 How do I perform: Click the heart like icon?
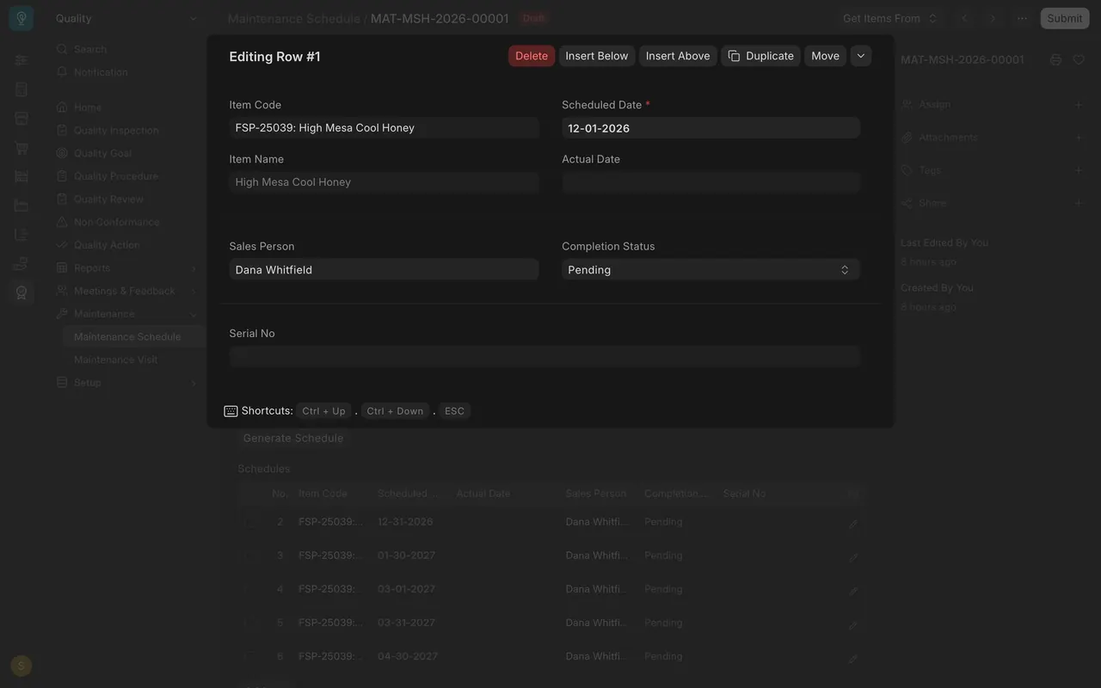pyautogui.click(x=1079, y=59)
